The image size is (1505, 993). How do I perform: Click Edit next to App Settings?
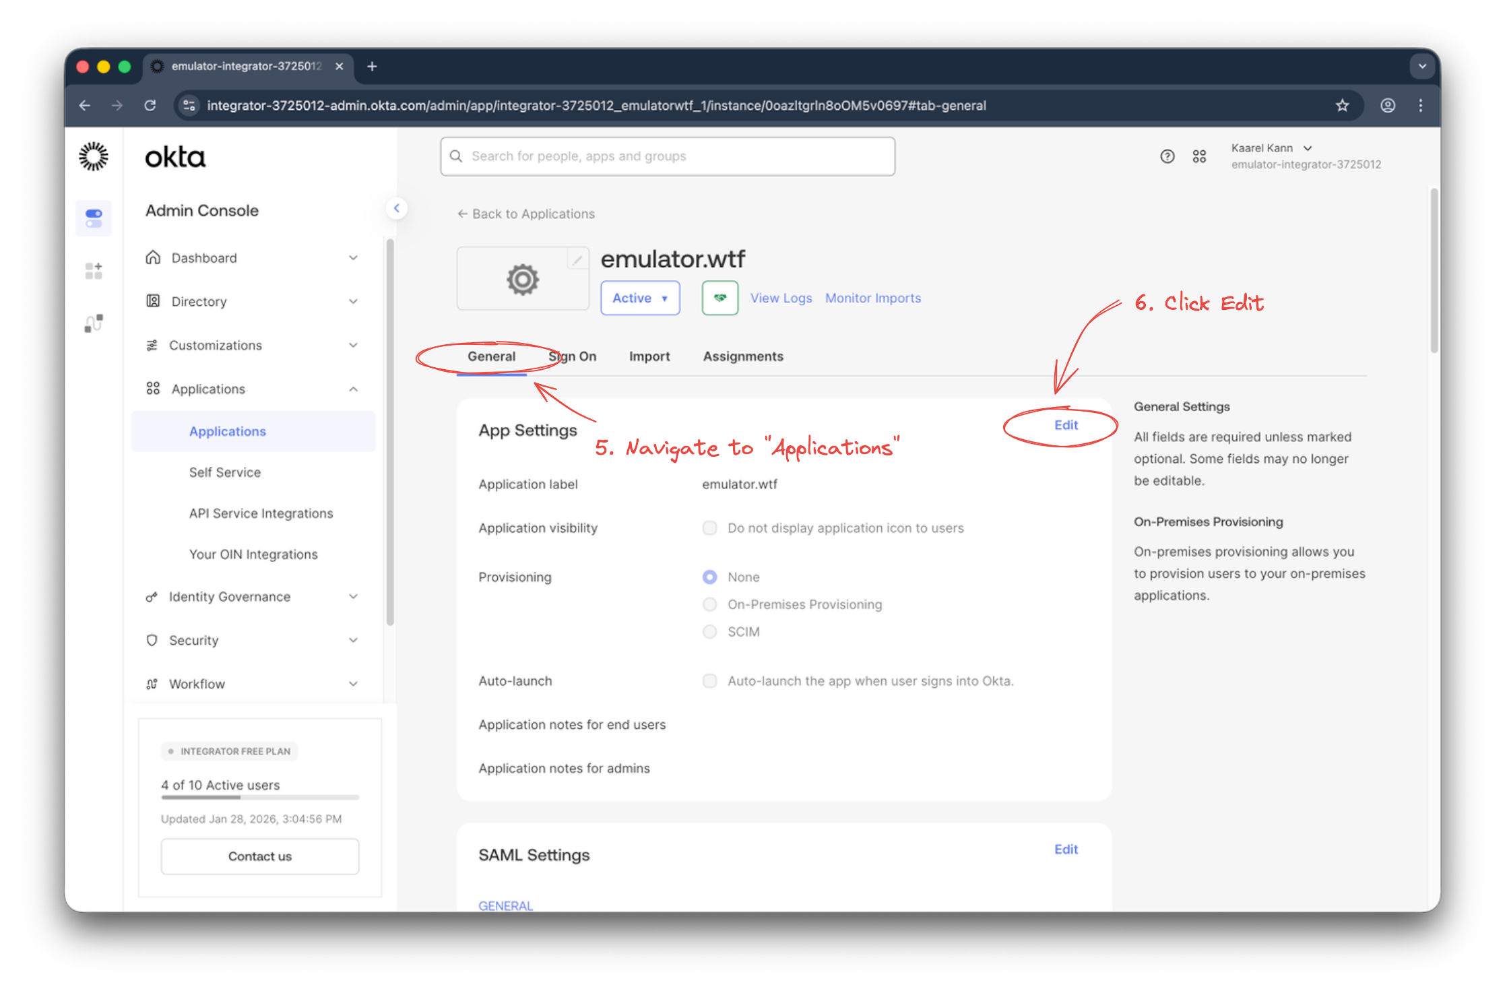pos(1065,425)
